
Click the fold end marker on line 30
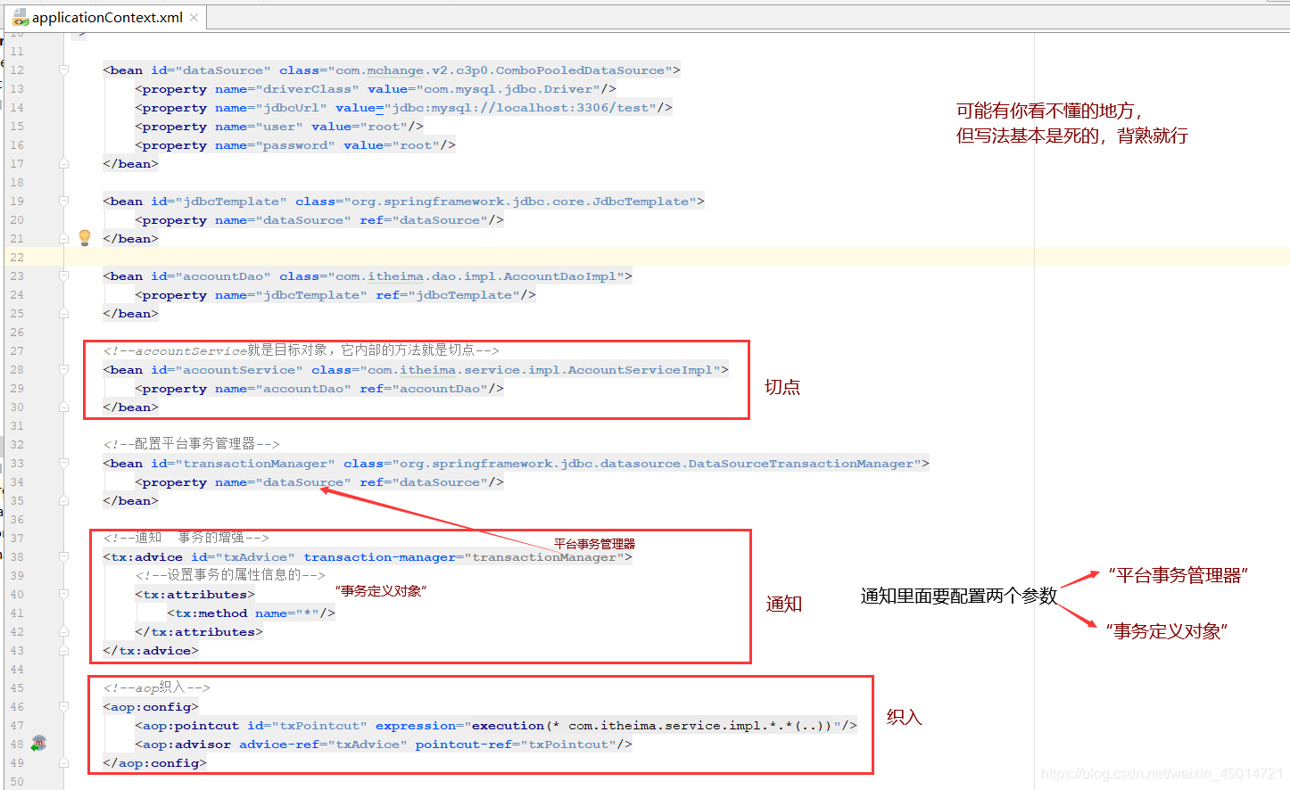coord(63,407)
